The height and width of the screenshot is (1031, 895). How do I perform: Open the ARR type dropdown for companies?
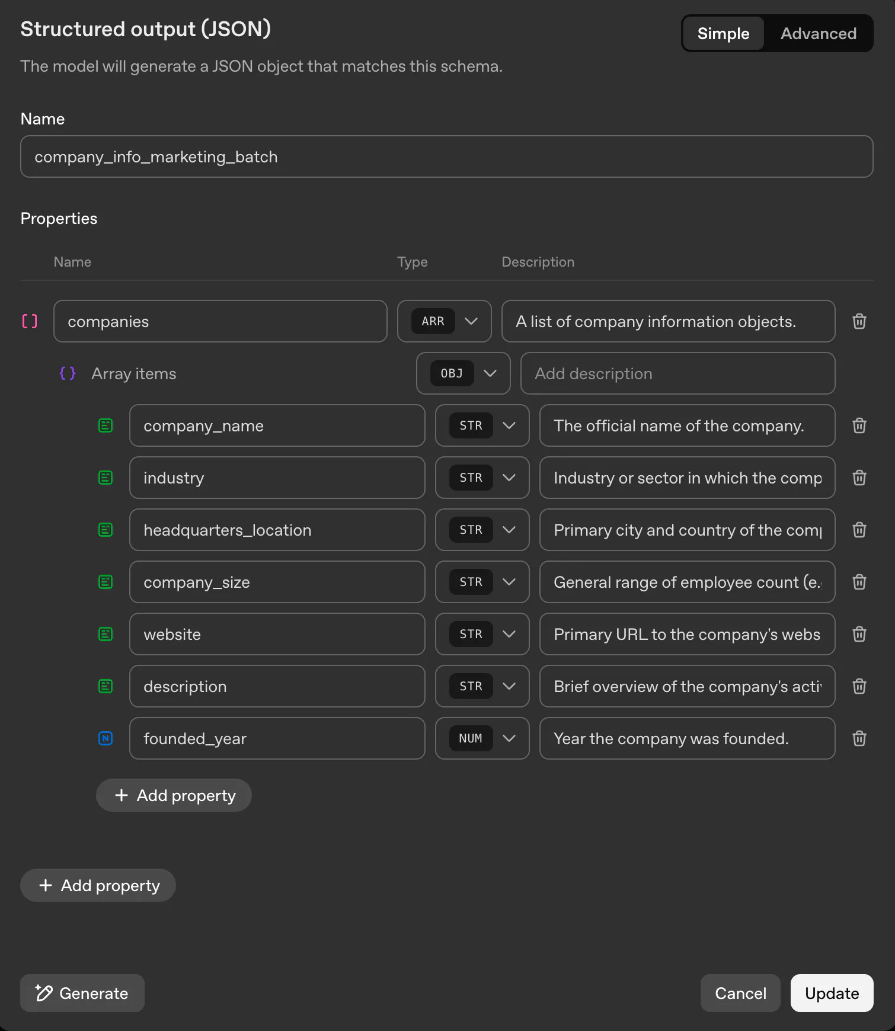(445, 321)
